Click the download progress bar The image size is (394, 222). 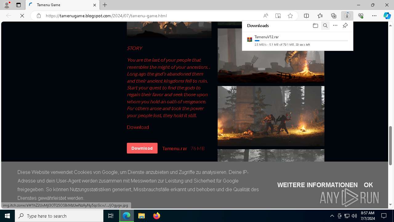coord(301,41)
